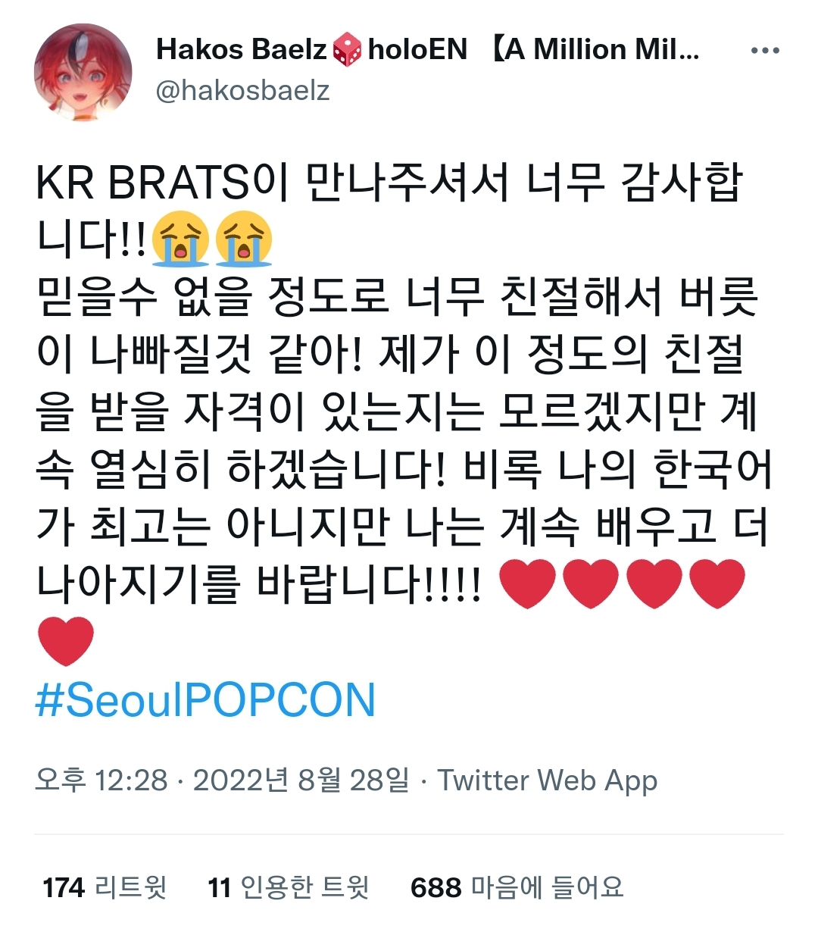
Task: Click the red dice emoji in the display name
Action: pyautogui.click(x=347, y=50)
